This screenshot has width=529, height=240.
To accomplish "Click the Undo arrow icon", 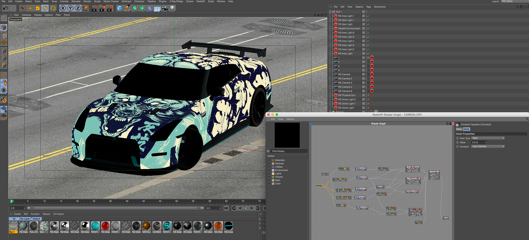I will (5, 8).
